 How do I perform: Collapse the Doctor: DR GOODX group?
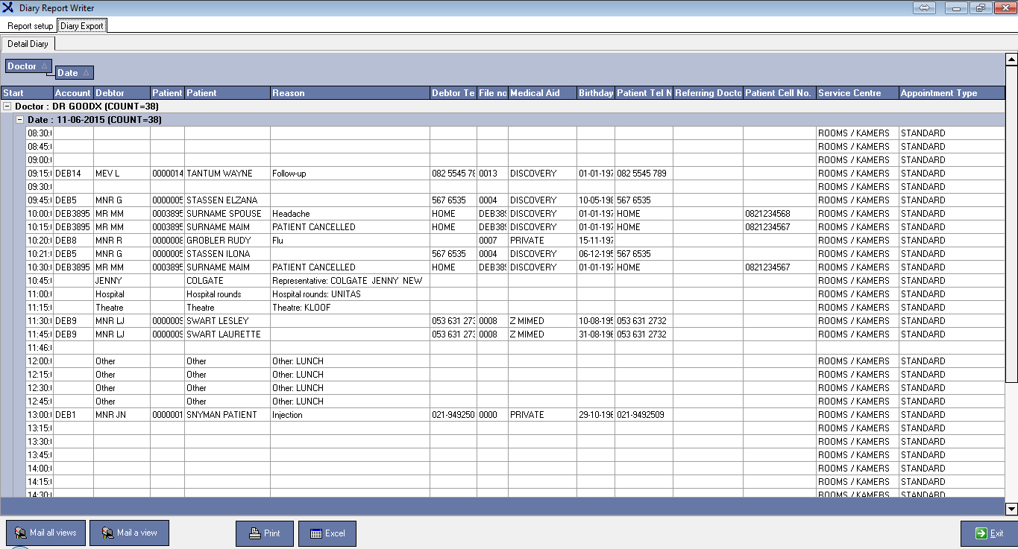tap(7, 107)
